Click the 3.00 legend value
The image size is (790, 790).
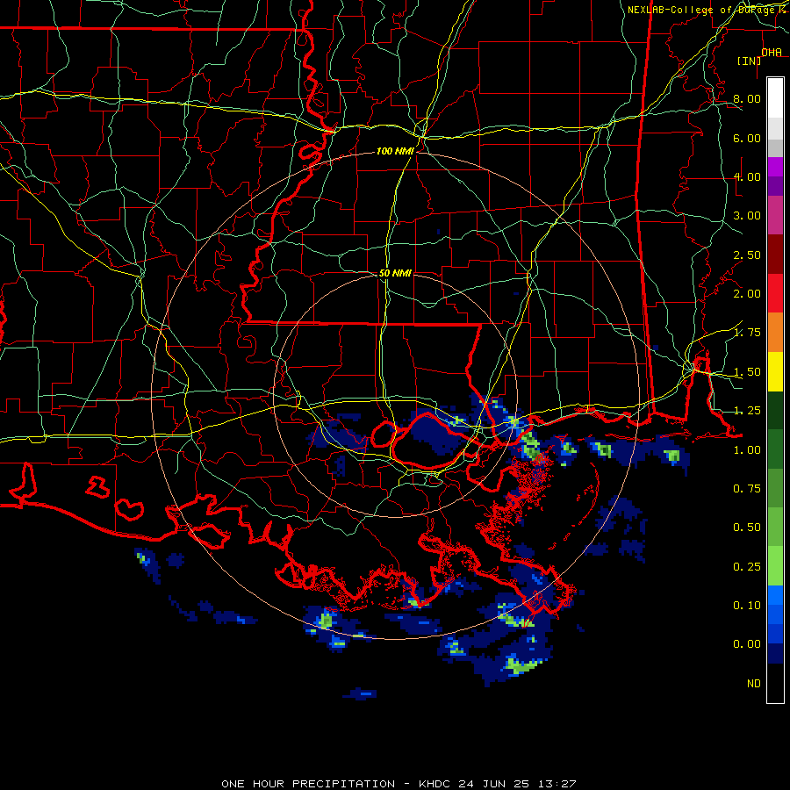[x=747, y=216]
